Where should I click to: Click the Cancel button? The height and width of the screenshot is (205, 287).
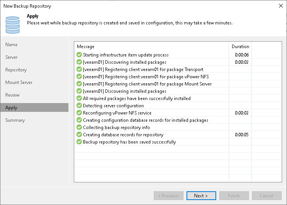[x=266, y=196]
